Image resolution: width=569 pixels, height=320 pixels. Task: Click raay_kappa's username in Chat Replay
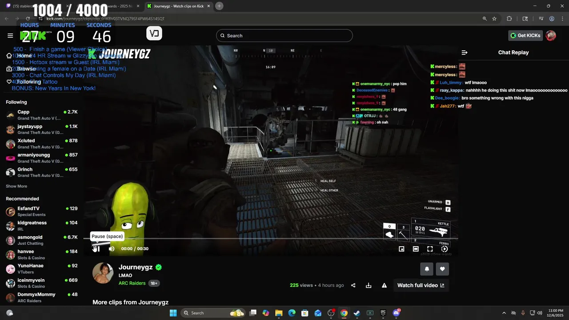point(452,90)
